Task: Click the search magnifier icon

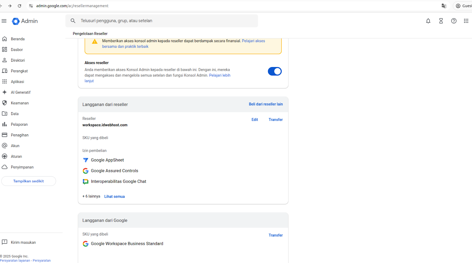Action: [x=73, y=21]
